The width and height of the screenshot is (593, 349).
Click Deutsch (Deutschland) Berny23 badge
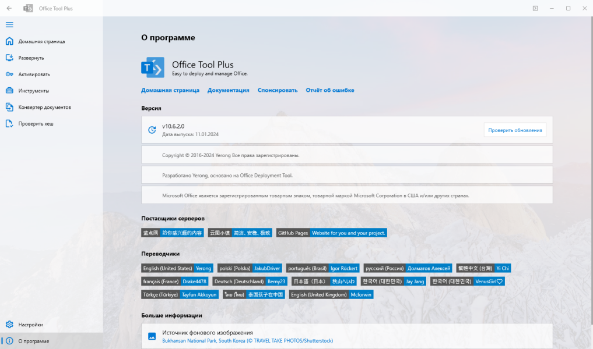pyautogui.click(x=250, y=282)
